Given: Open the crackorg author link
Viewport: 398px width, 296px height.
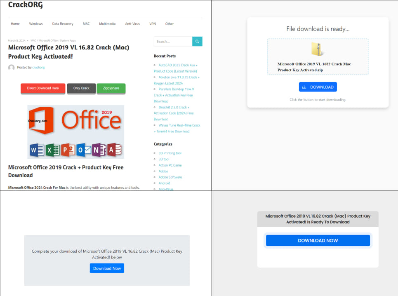Looking at the screenshot, I should 38,68.
